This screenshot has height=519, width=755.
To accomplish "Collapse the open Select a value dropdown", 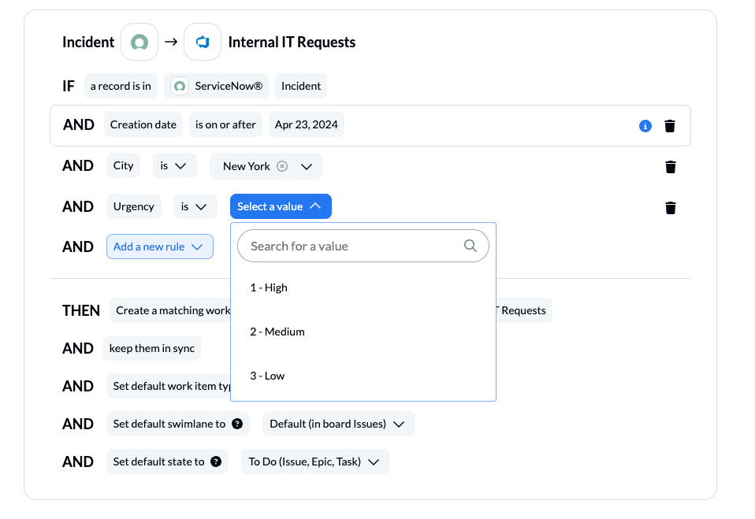I will pyautogui.click(x=281, y=206).
